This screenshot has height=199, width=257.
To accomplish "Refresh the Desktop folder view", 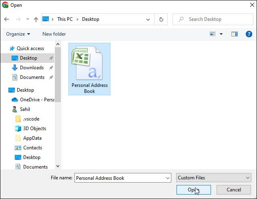I will [161, 19].
